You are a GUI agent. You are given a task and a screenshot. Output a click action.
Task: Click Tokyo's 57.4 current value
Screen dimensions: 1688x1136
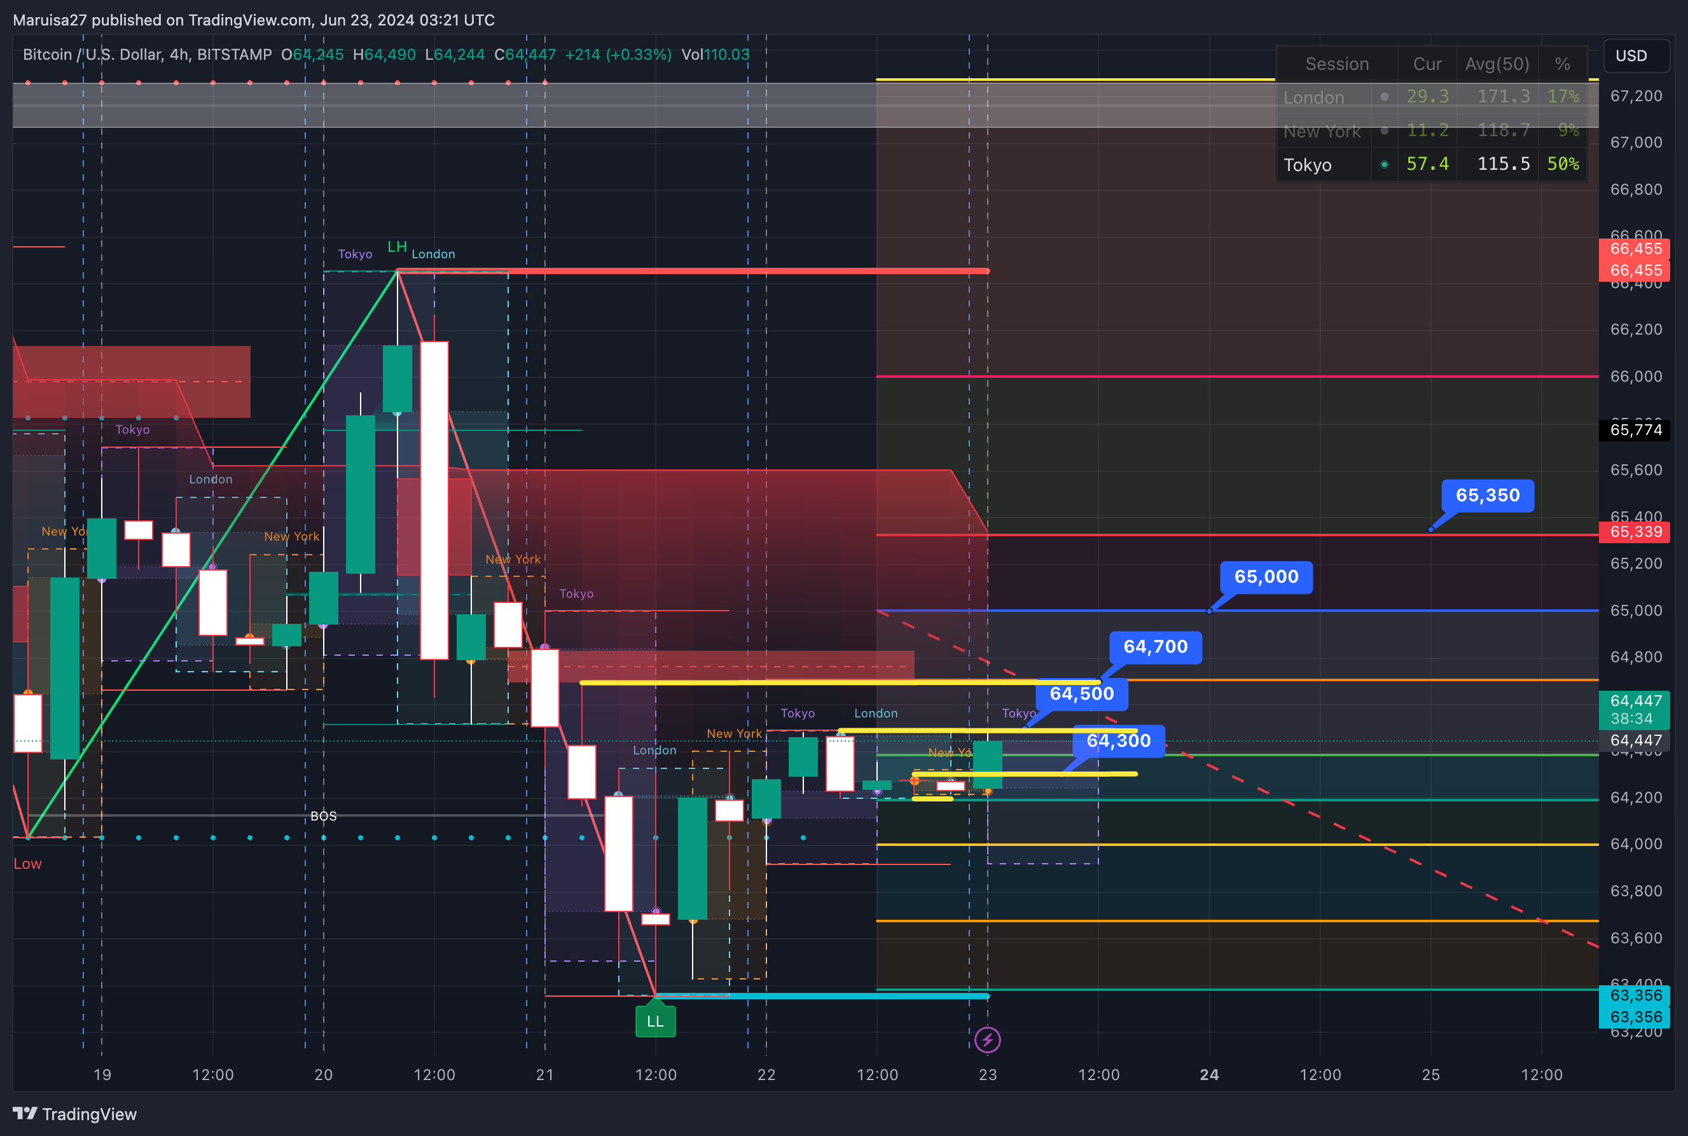coord(1427,163)
